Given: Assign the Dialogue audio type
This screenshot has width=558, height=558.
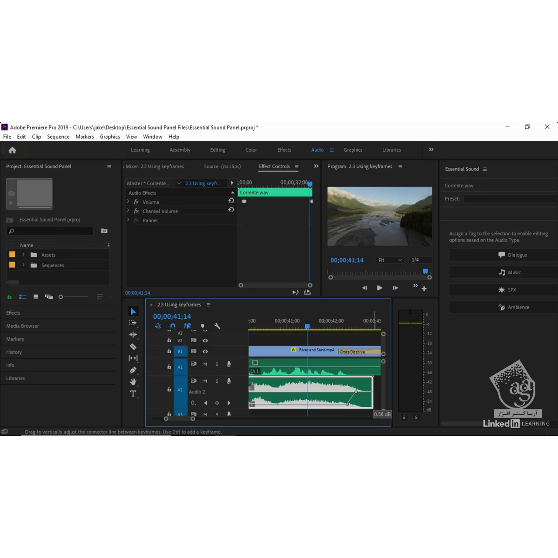Looking at the screenshot, I should point(504,255).
